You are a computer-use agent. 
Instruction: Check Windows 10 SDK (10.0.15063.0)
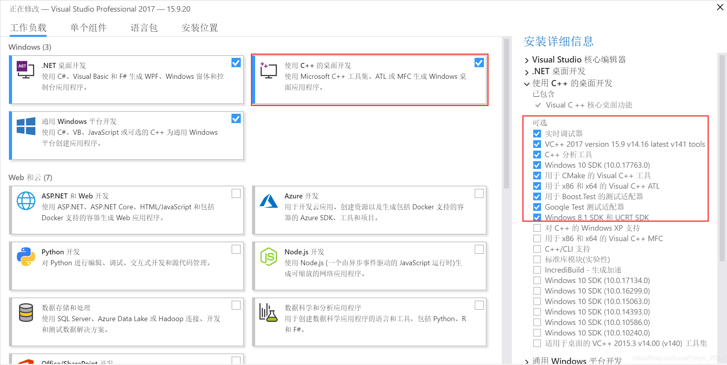[x=537, y=301]
